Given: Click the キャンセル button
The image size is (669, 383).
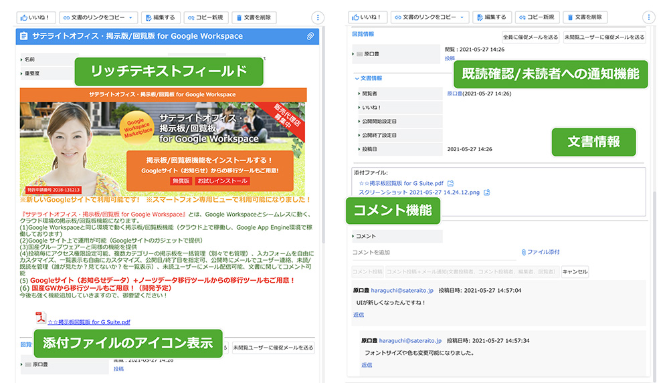Looking at the screenshot, I should [x=575, y=271].
